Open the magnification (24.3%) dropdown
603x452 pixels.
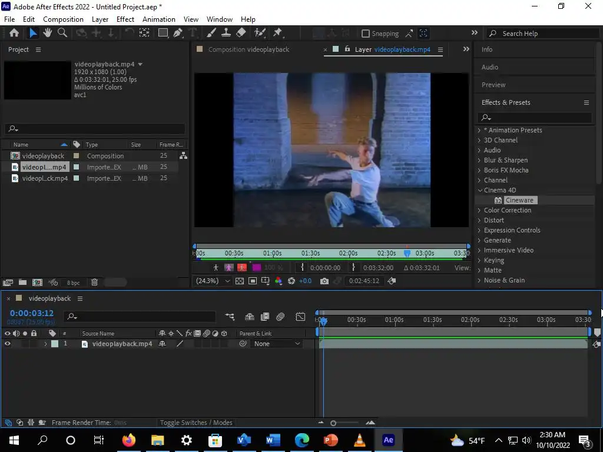pos(213,281)
